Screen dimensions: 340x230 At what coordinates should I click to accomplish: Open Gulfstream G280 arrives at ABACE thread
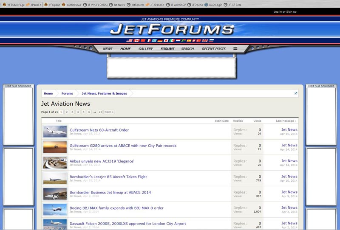(123, 146)
